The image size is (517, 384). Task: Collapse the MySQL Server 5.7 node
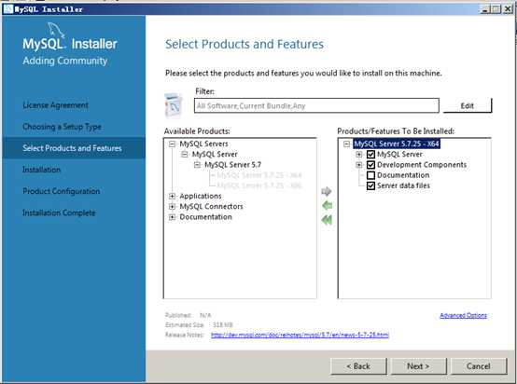pos(197,165)
